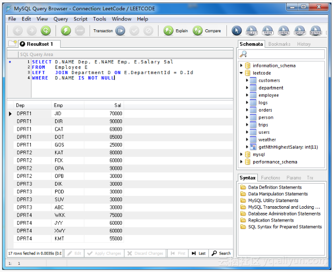Expand the logs table node
Image resolution: width=333 pixels, height=272 pixels.
[247, 102]
